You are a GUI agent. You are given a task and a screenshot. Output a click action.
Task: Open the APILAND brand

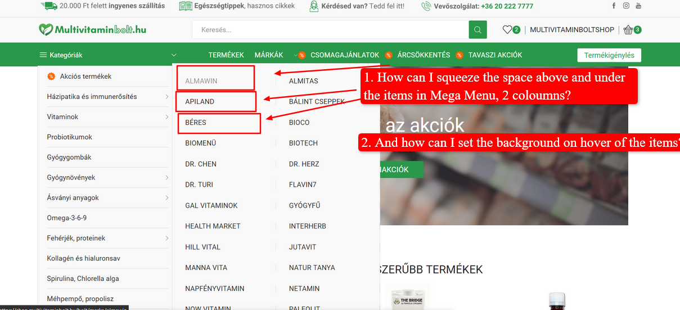pyautogui.click(x=200, y=102)
